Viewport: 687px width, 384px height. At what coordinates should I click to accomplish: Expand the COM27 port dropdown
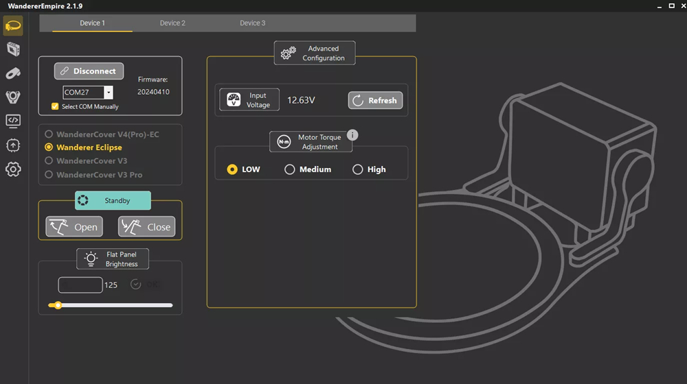click(x=109, y=92)
